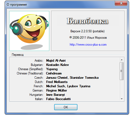Click the copyright line Илья Морозов

click(88, 38)
